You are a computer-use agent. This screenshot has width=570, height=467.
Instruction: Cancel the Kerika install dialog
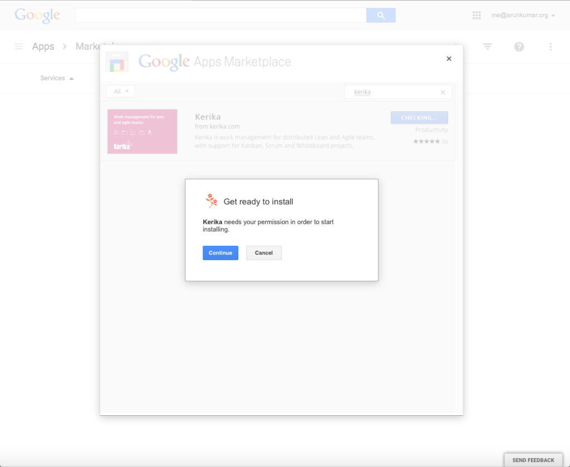coord(263,253)
